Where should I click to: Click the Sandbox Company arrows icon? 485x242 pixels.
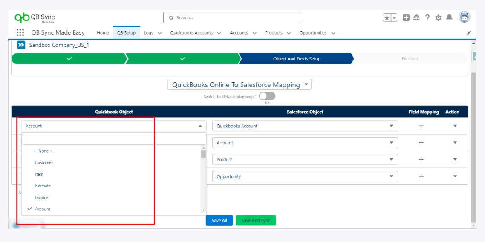coord(21,45)
